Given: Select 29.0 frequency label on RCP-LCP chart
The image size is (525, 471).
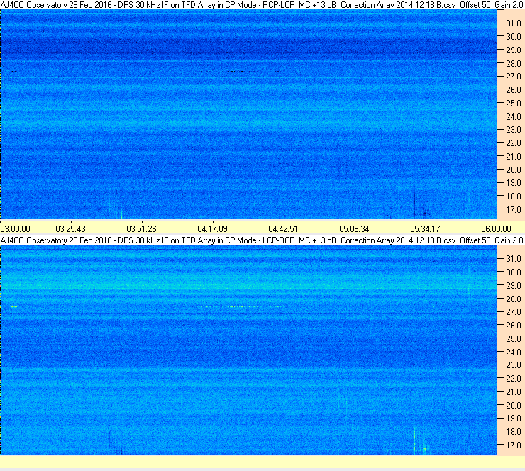Looking at the screenshot, I should [x=514, y=50].
